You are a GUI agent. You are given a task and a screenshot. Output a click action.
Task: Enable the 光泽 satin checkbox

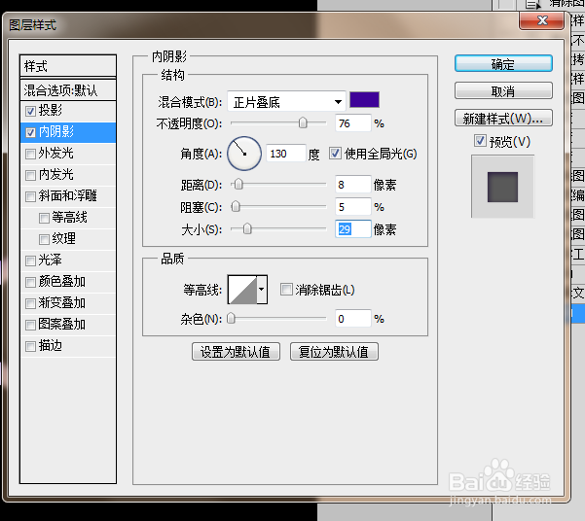tap(30, 260)
